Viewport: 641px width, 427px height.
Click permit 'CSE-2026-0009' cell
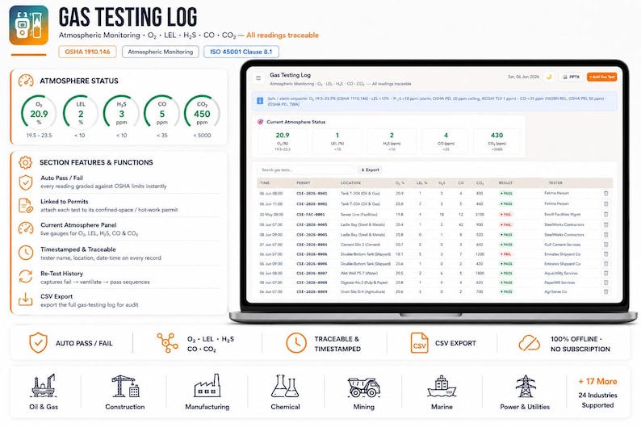click(312, 291)
